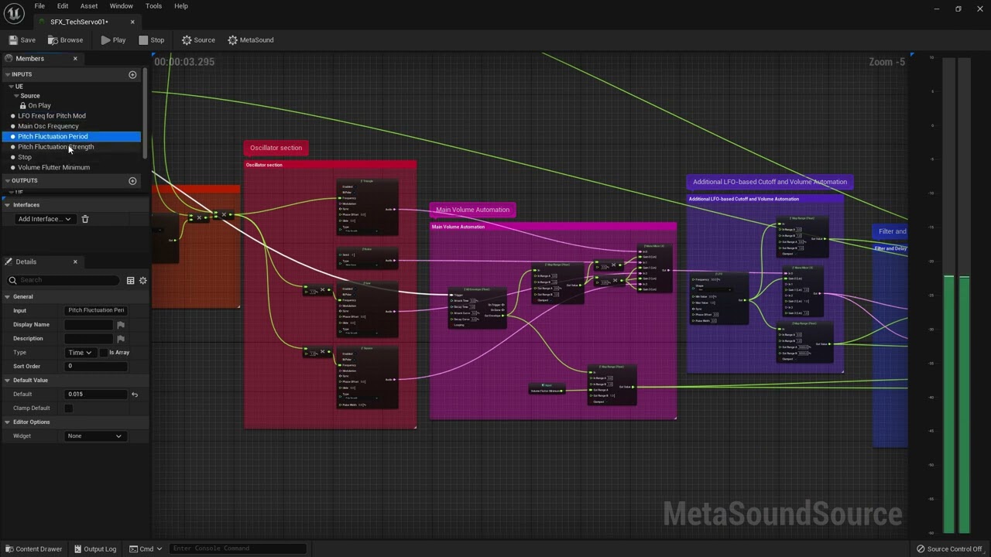Collapse the Editor Options section
991x557 pixels.
[7, 422]
